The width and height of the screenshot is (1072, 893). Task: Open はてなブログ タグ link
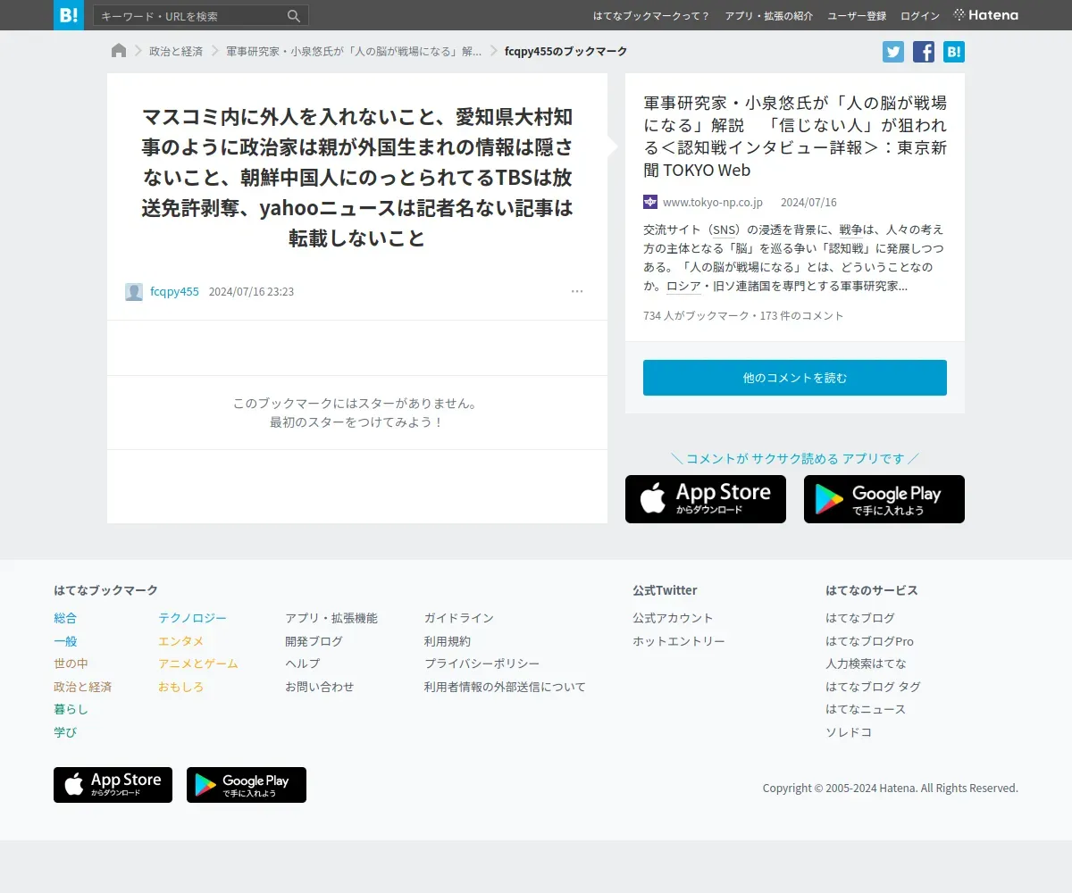[x=873, y=687]
